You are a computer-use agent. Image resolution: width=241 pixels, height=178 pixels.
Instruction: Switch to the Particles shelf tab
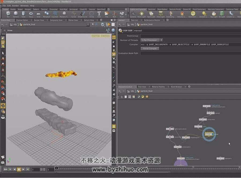(x=152, y=9)
